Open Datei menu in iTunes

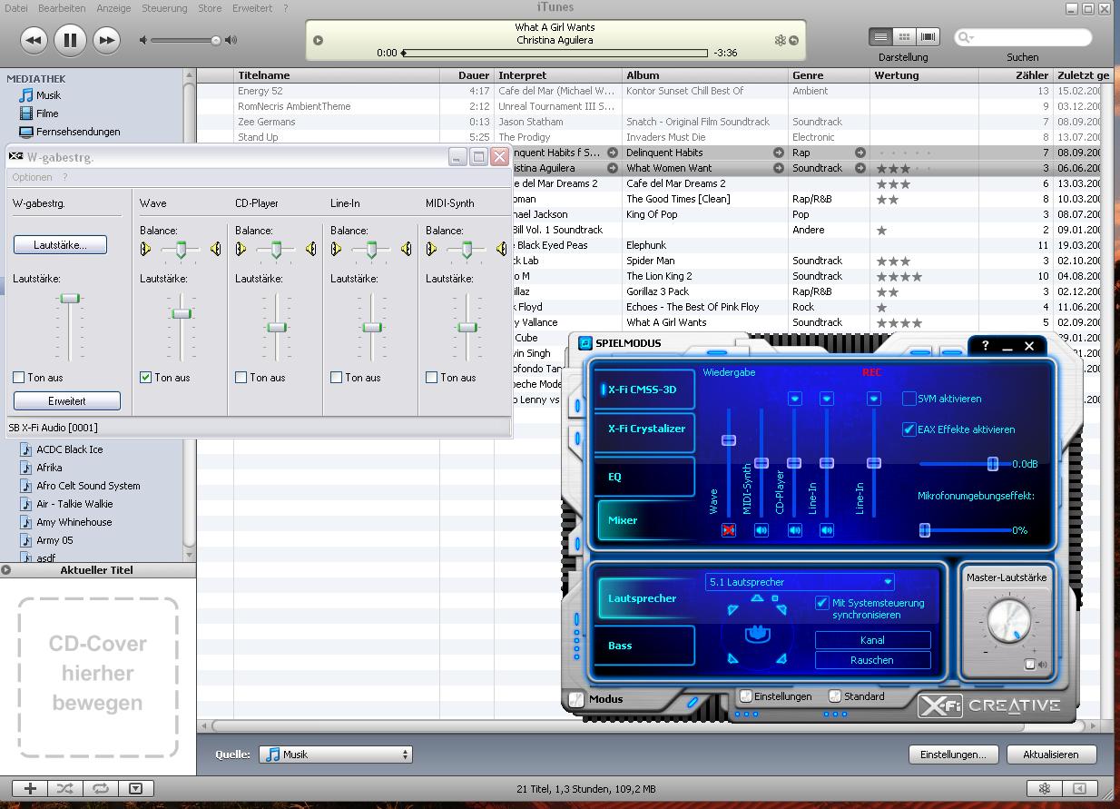pyautogui.click(x=15, y=8)
